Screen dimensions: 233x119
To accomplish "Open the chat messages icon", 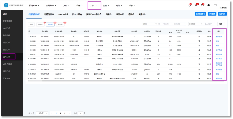I will click(x=196, y=5).
